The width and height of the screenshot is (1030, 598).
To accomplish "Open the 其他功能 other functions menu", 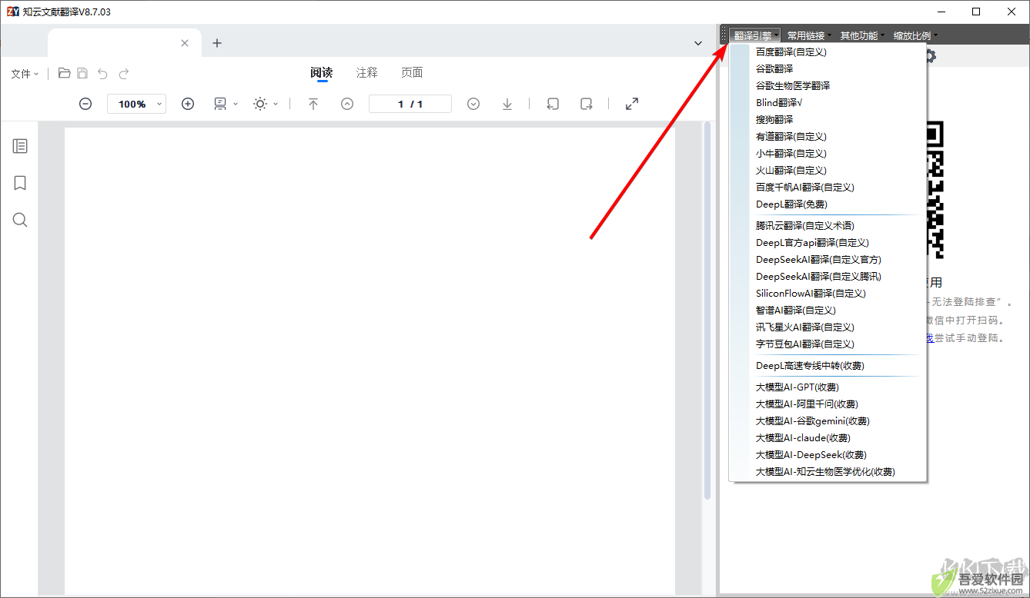I will 861,35.
